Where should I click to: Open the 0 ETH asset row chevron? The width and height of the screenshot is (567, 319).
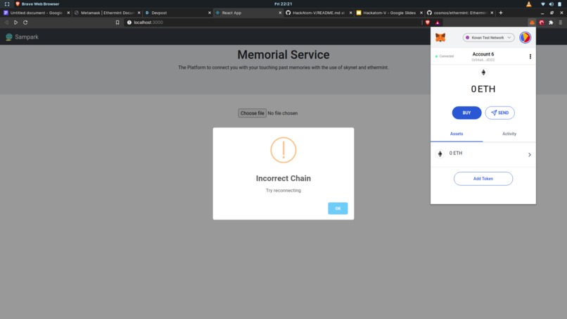click(530, 155)
